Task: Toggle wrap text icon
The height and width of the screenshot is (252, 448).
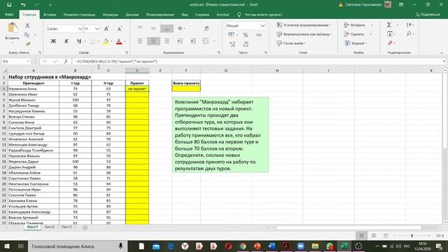Action: 206,28
